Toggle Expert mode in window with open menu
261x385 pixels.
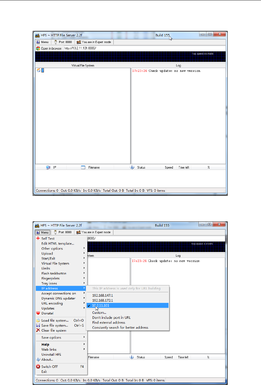point(93,232)
